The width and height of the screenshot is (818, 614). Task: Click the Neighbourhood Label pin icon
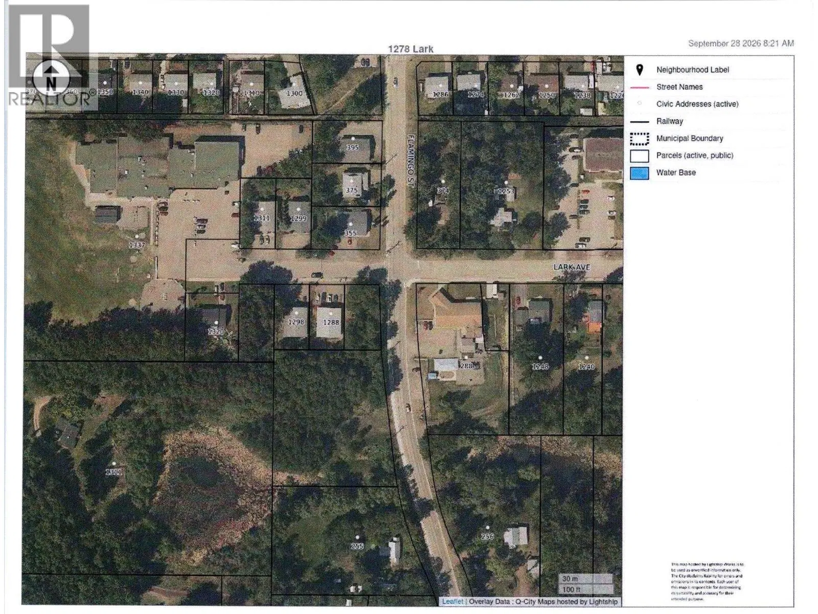pos(639,70)
